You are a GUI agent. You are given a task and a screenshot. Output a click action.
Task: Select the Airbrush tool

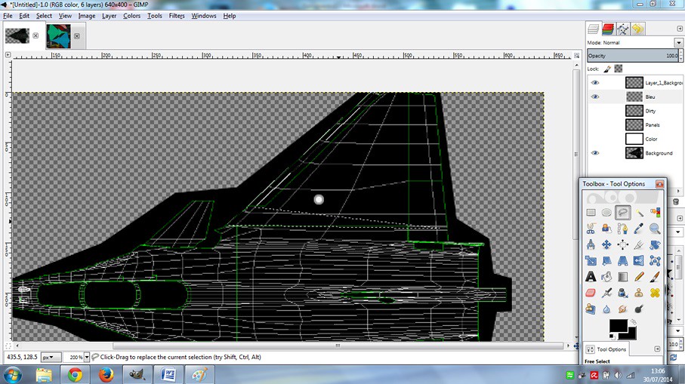point(606,293)
